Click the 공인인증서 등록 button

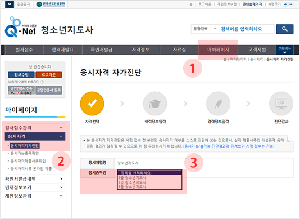pyautogui.click(x=49, y=90)
